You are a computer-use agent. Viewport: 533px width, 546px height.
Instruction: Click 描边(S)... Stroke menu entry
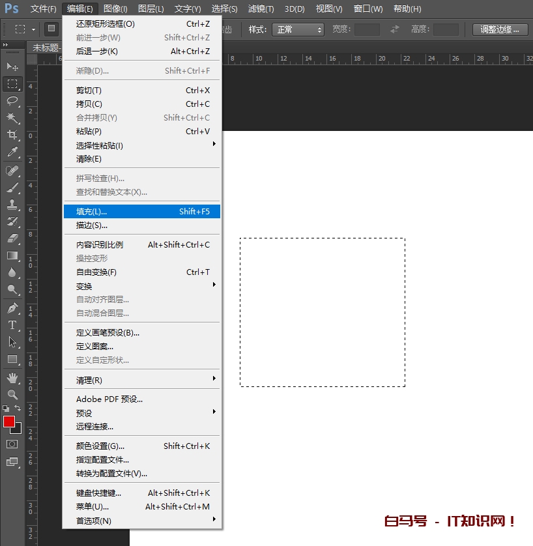point(92,225)
